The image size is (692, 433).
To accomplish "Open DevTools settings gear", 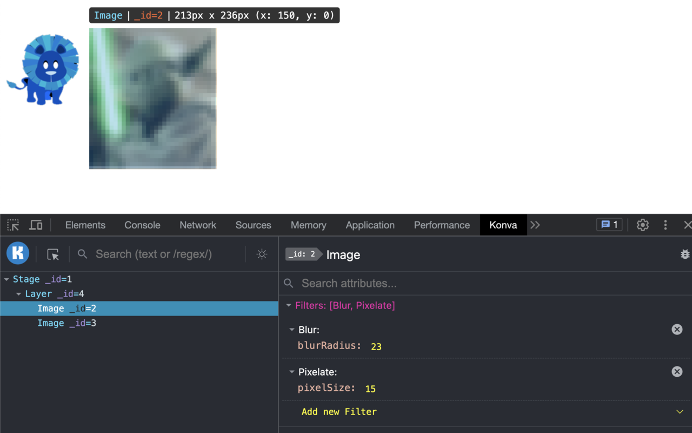I will 642,225.
